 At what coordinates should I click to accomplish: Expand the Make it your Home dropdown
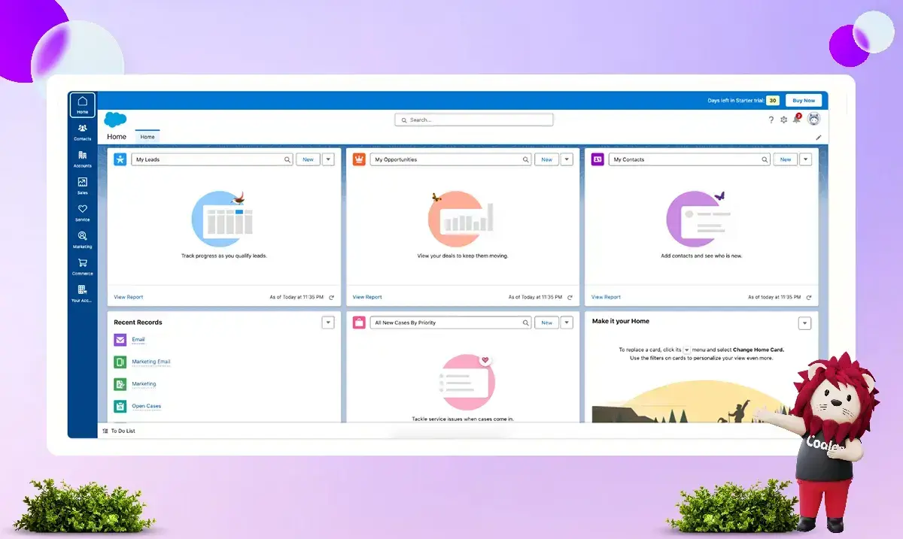pyautogui.click(x=805, y=322)
